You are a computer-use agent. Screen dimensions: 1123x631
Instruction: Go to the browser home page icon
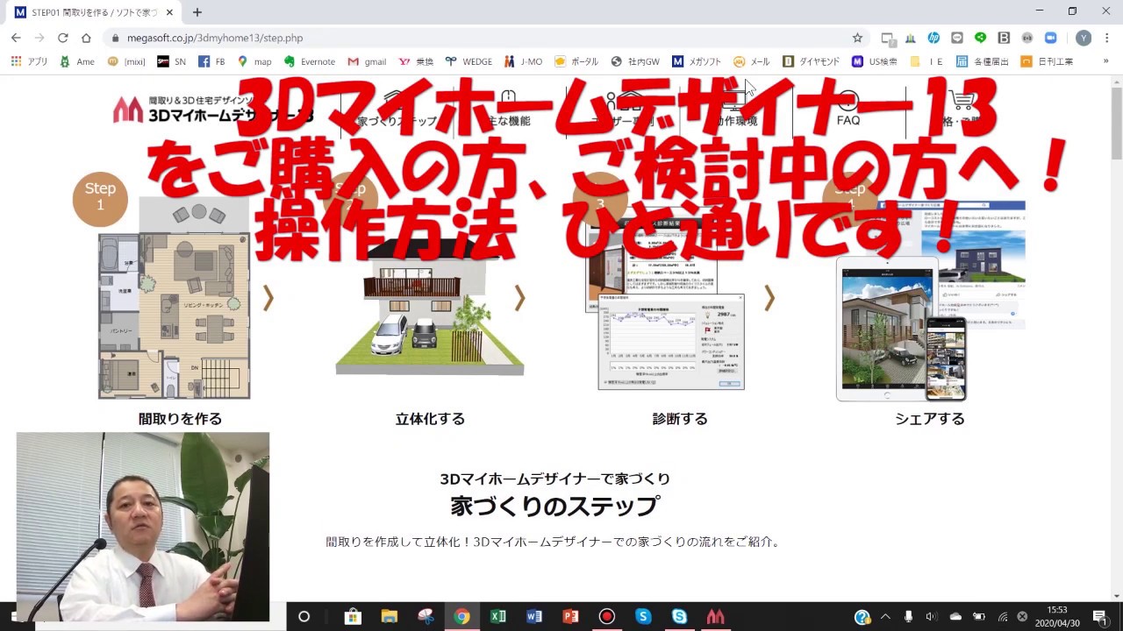[86, 38]
